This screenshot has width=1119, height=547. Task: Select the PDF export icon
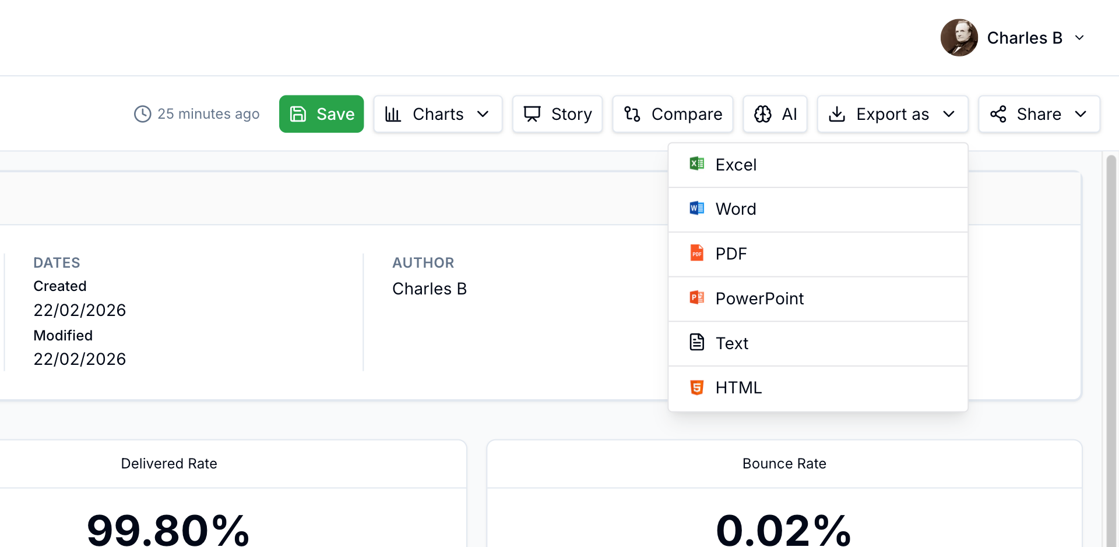tap(696, 253)
